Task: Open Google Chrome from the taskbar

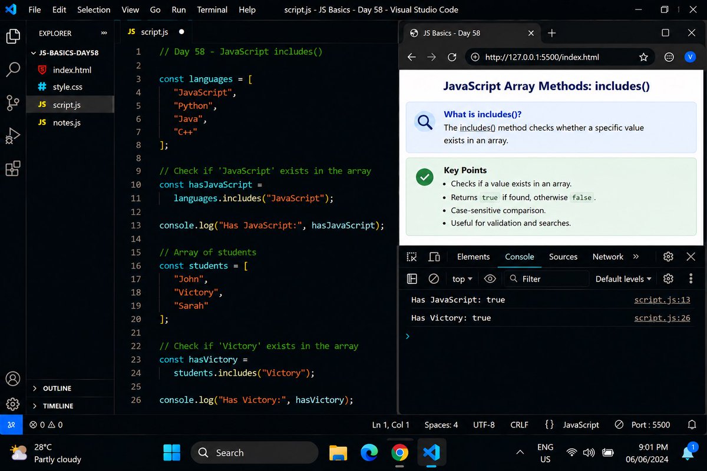Action: (x=400, y=452)
